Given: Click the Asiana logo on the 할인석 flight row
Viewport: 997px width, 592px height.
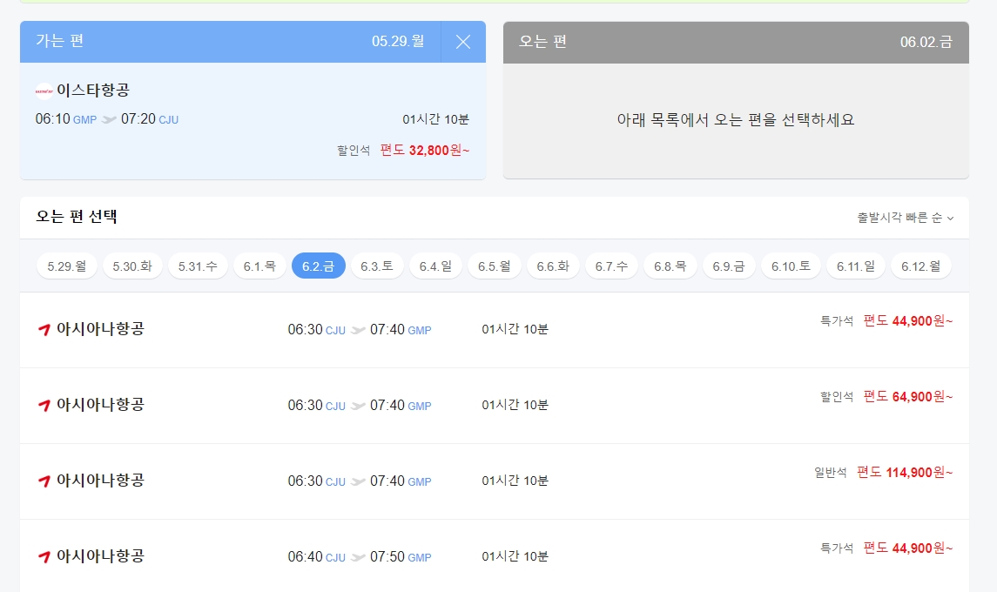Looking at the screenshot, I should tap(45, 405).
